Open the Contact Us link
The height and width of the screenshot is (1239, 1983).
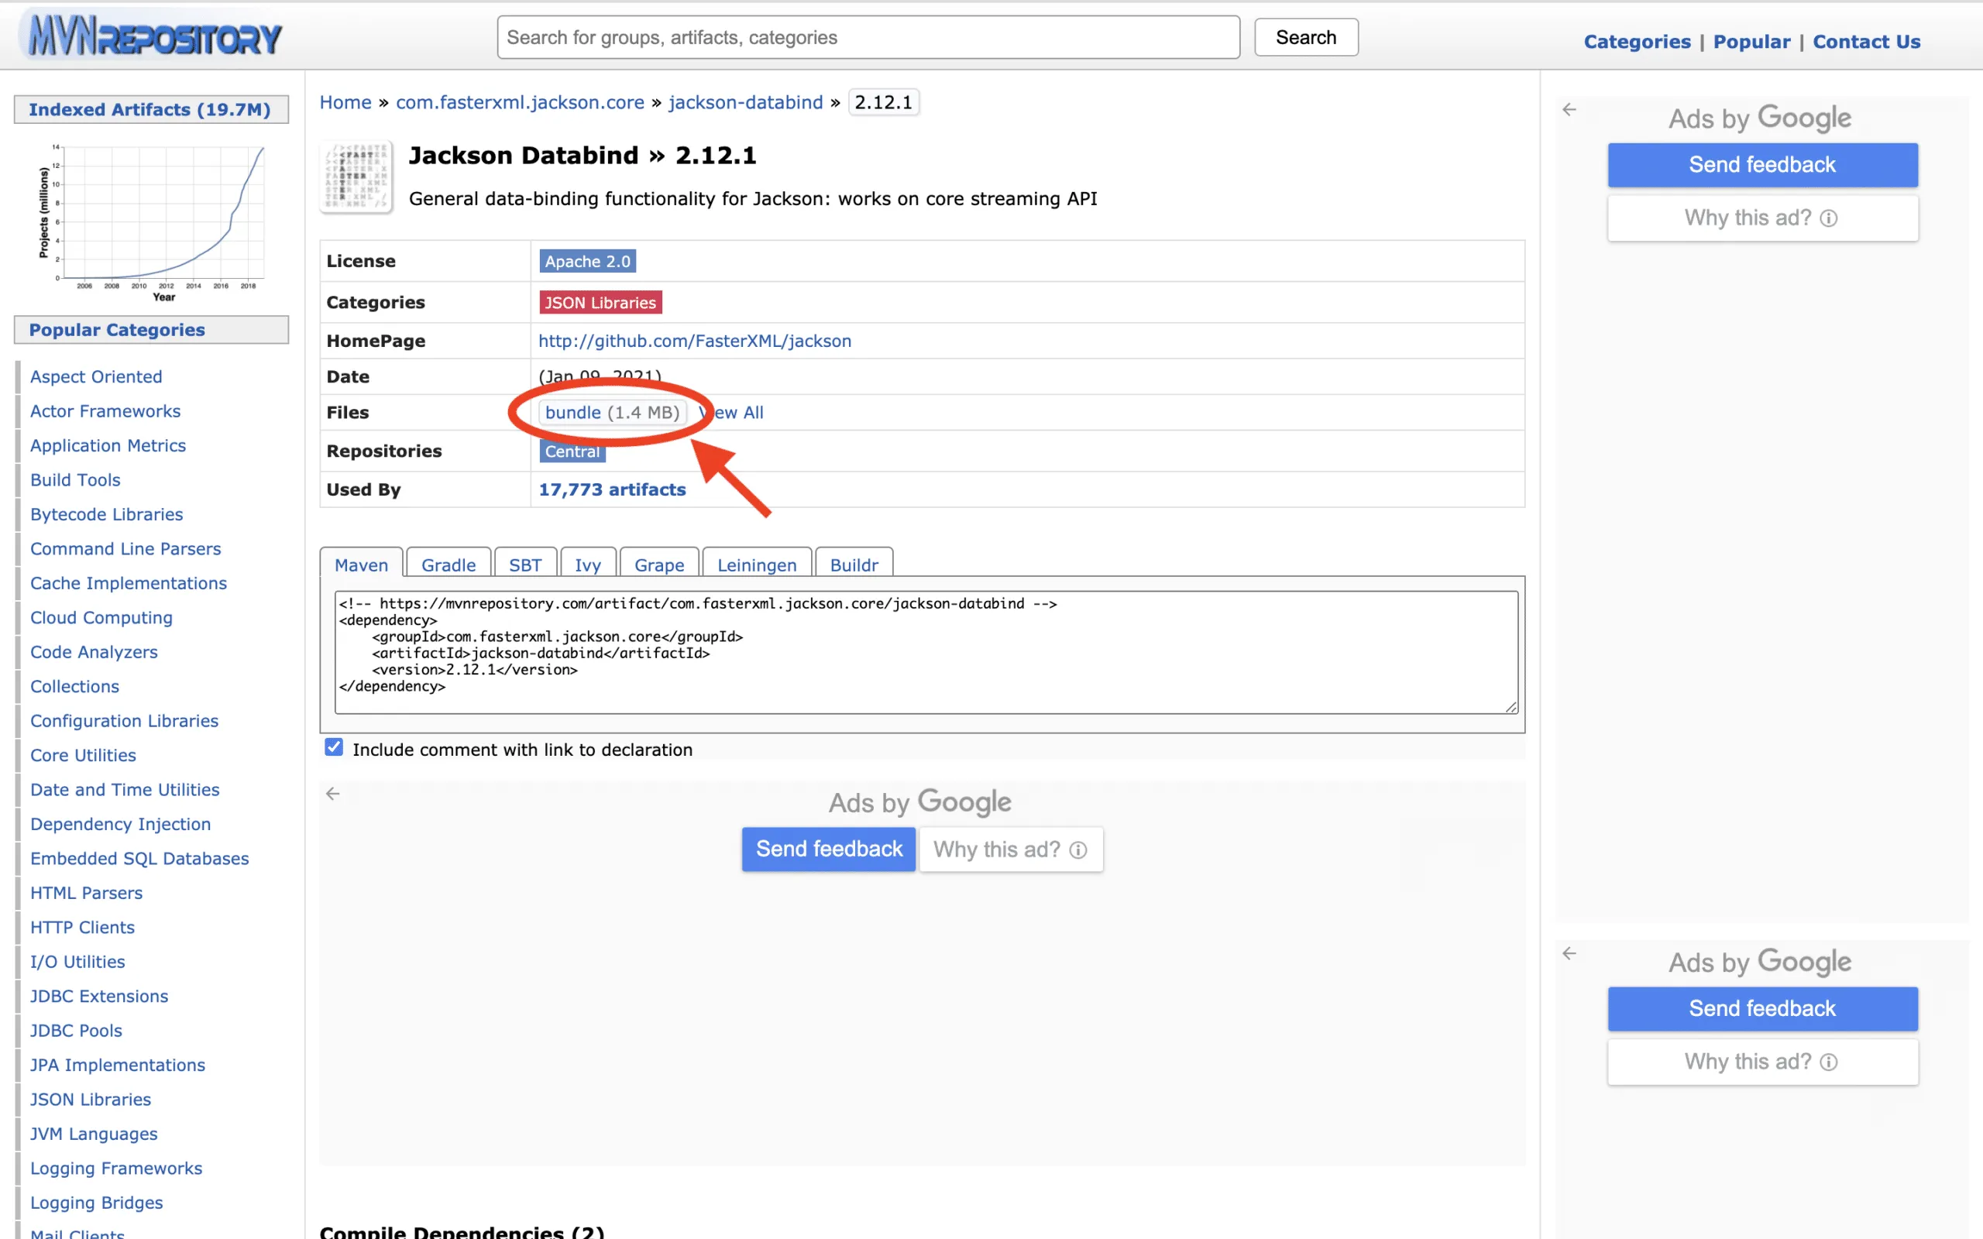pyautogui.click(x=1866, y=41)
